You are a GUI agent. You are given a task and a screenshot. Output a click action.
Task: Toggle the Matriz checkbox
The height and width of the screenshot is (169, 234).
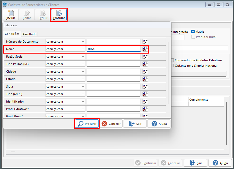pyautogui.click(x=193, y=32)
